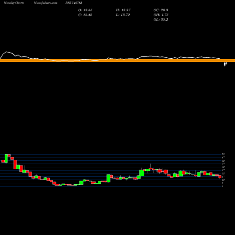Click the 42 price axis label

(223, 161)
